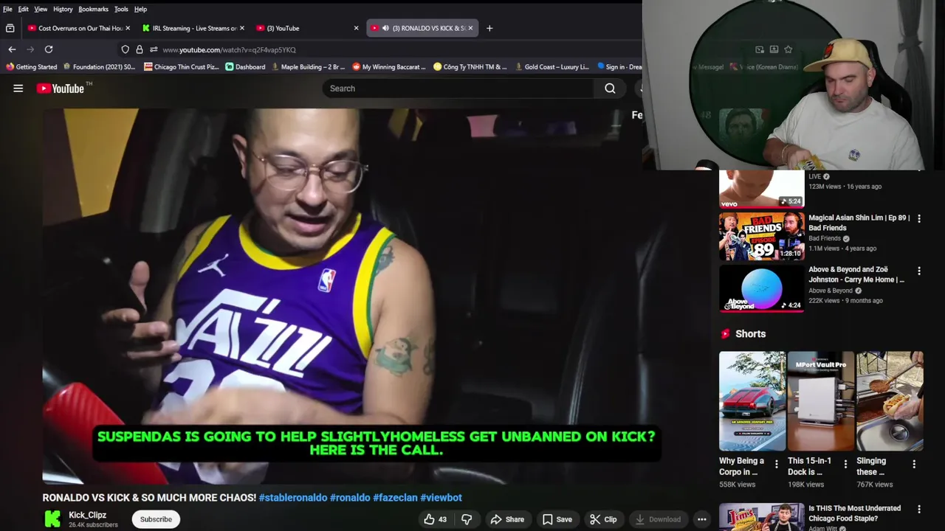Viewport: 945px width, 531px height.
Task: Open the #ronaldo hashtag link
Action: tap(350, 498)
